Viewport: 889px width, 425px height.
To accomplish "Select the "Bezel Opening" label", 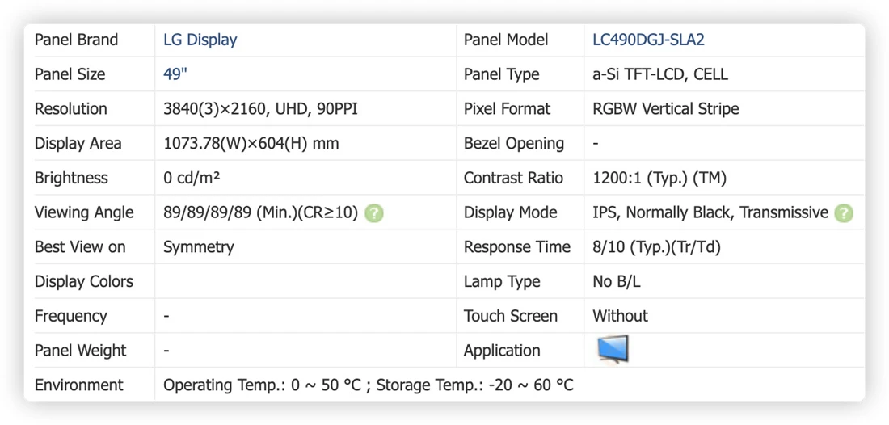I will pos(514,144).
